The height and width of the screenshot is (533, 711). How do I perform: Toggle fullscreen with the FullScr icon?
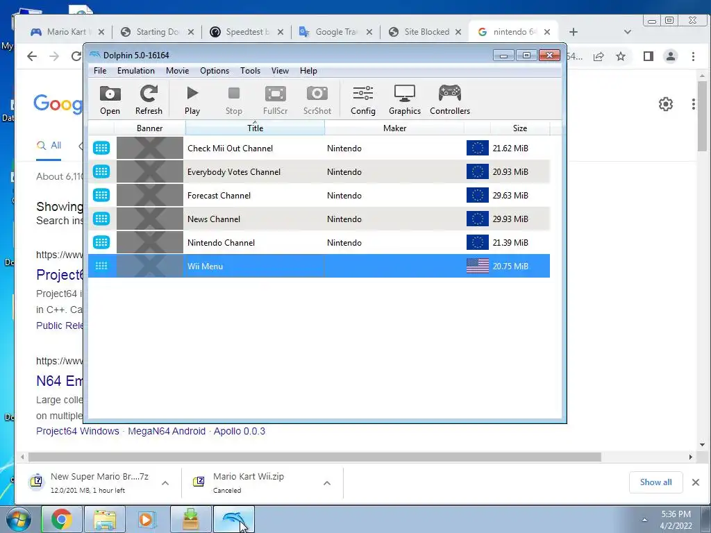click(275, 100)
